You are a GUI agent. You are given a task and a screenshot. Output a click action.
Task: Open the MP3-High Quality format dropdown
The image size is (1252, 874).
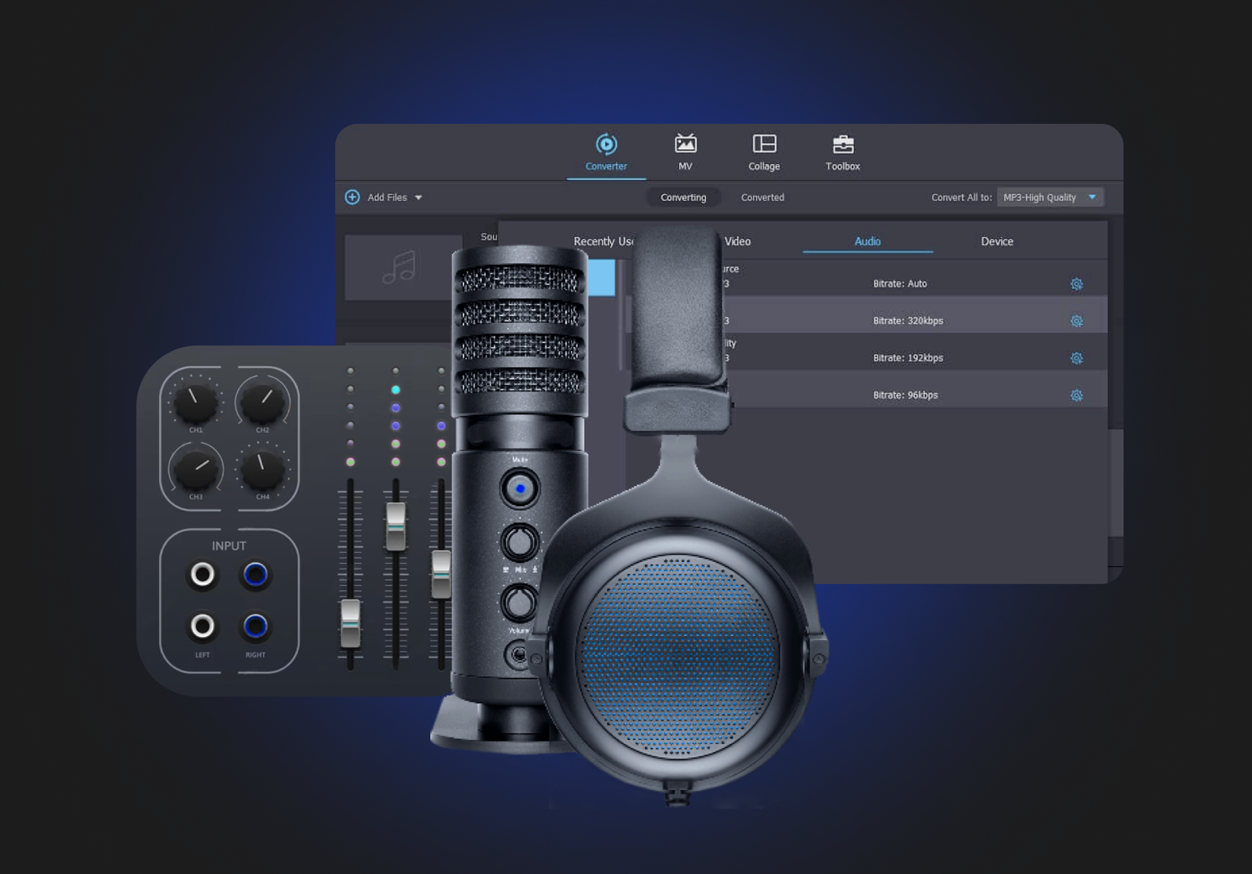(1050, 197)
